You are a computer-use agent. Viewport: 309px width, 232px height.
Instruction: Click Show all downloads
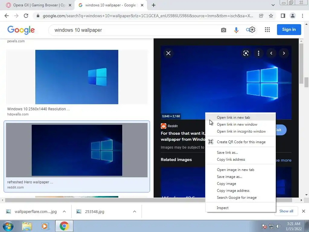[286, 211]
